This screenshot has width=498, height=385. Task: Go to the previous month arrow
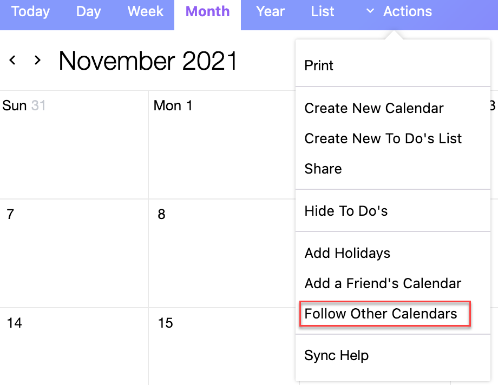click(12, 60)
